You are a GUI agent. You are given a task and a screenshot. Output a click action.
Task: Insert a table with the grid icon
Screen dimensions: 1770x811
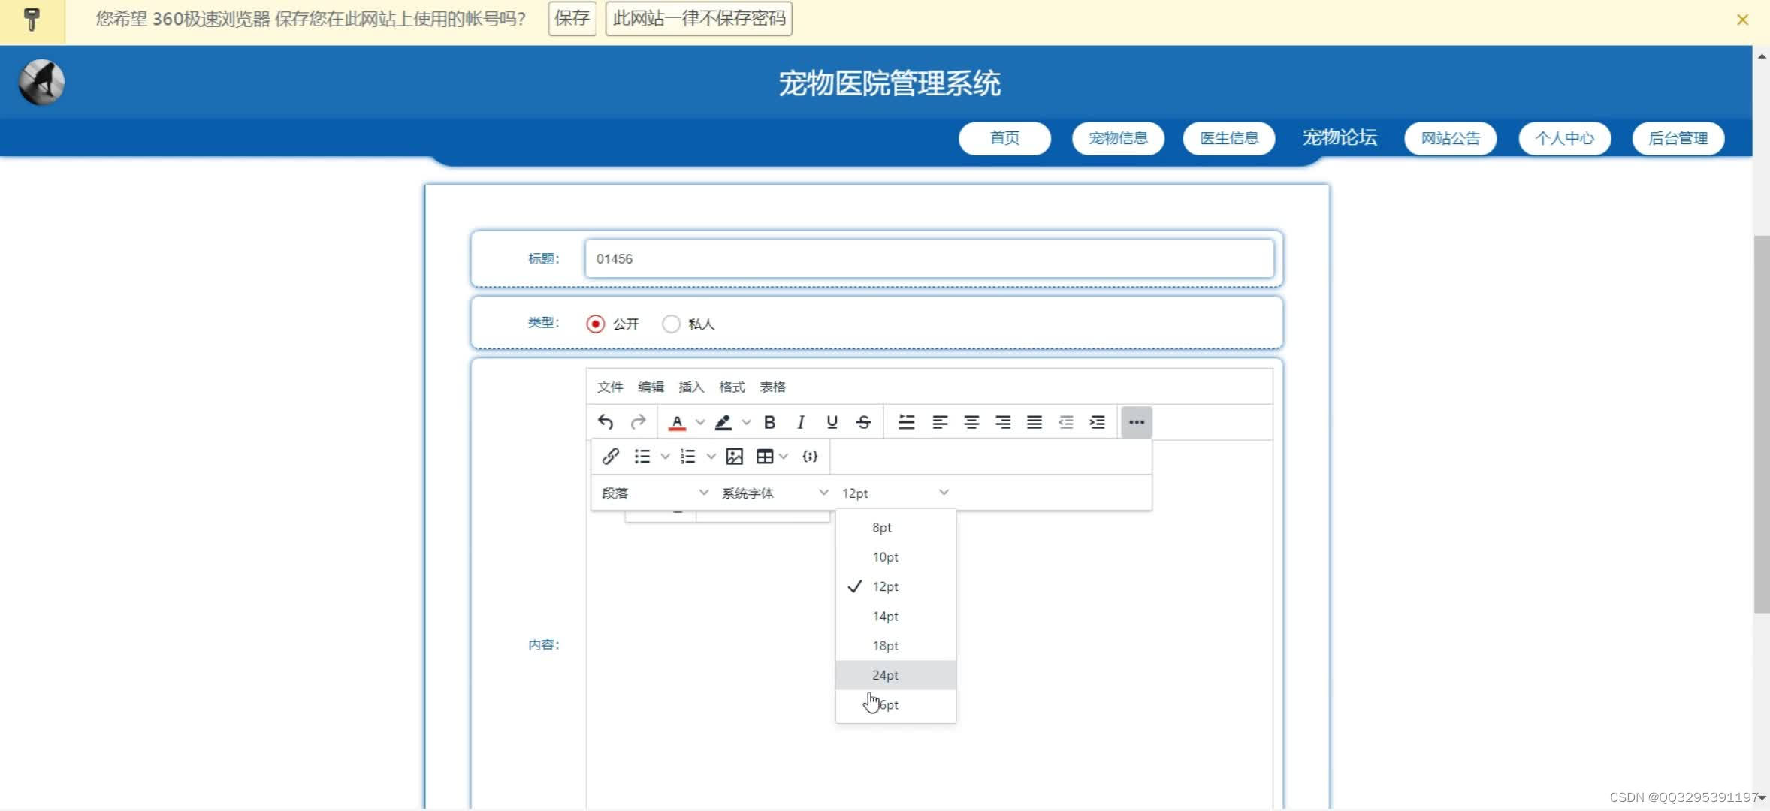tap(765, 457)
